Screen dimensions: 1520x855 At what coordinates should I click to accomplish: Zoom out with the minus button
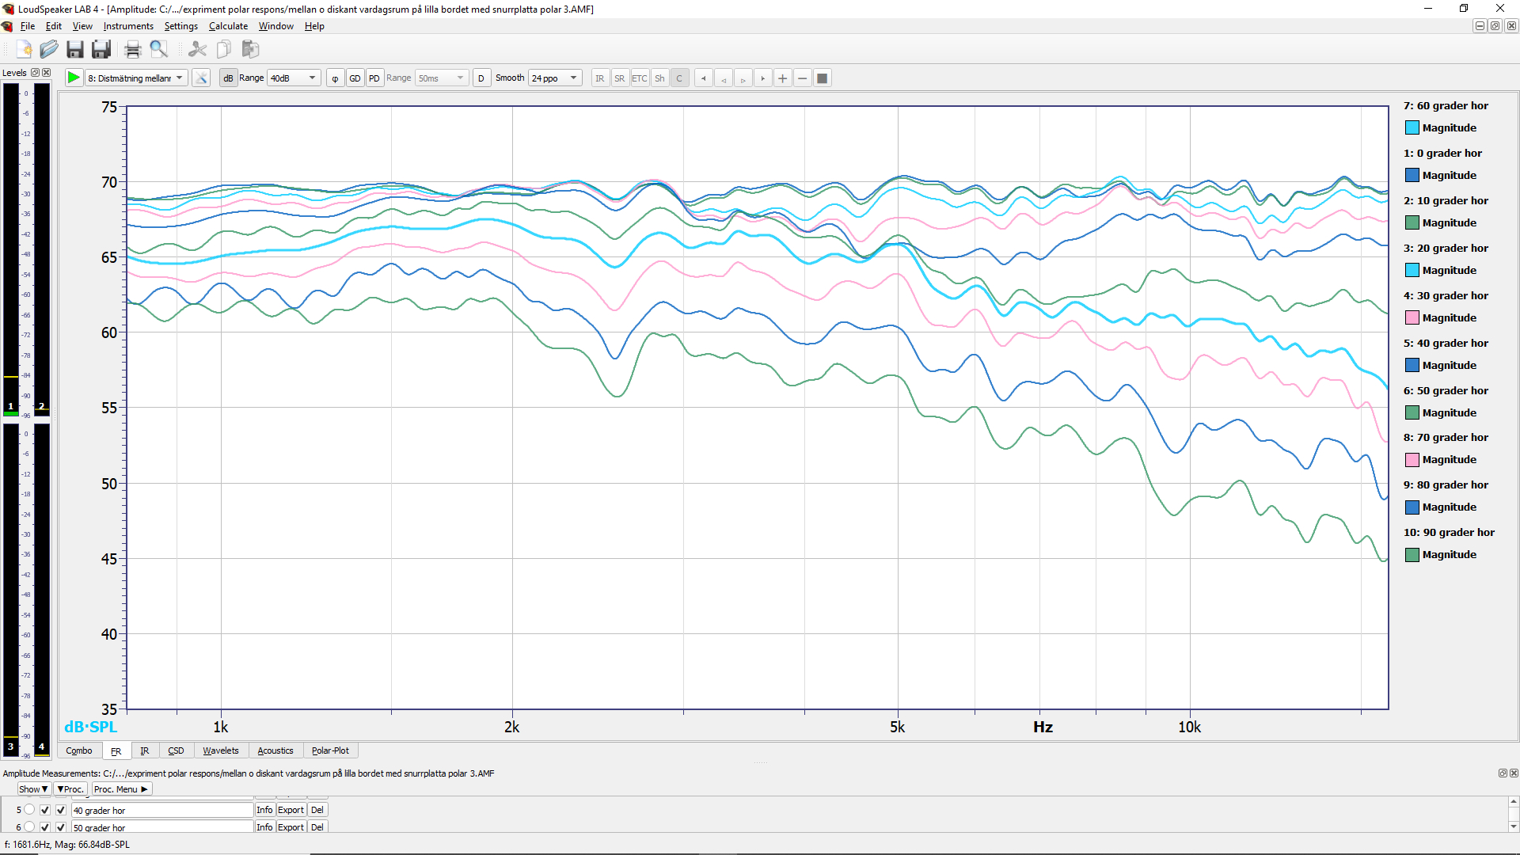pos(803,78)
